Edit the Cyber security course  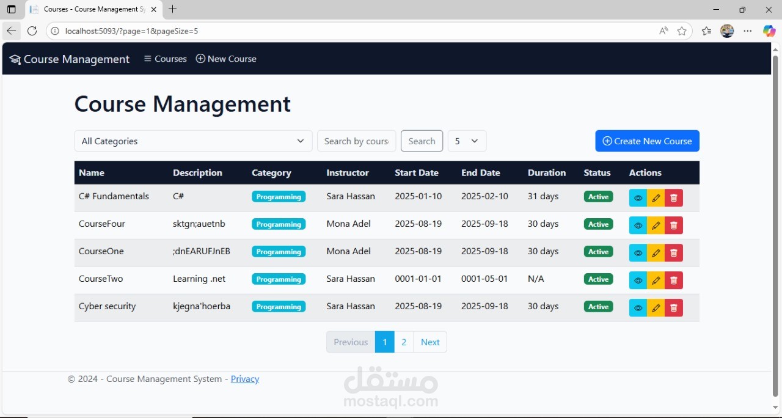tap(656, 308)
